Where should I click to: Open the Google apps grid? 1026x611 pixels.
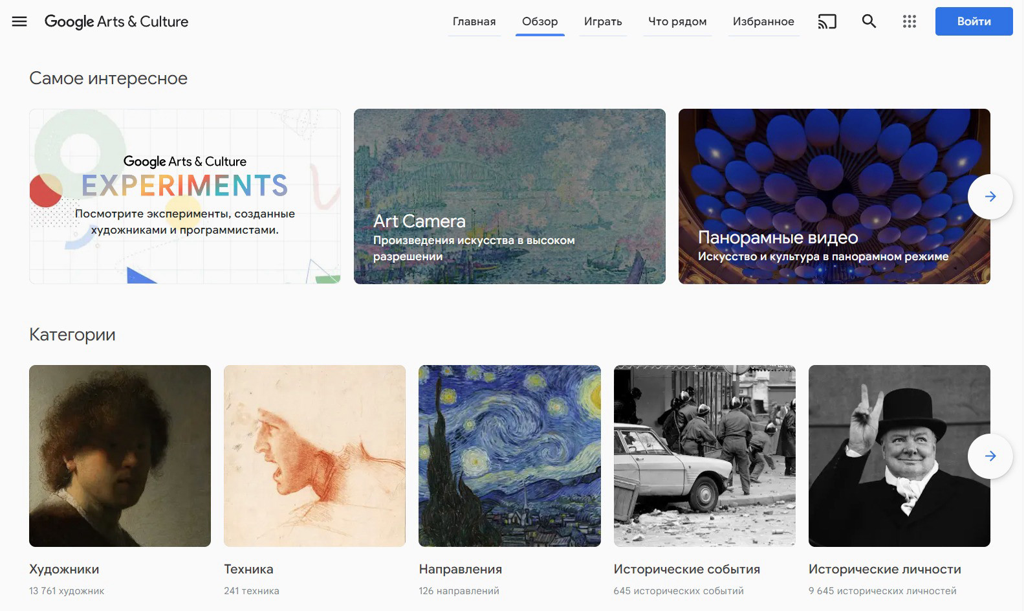pyautogui.click(x=910, y=21)
